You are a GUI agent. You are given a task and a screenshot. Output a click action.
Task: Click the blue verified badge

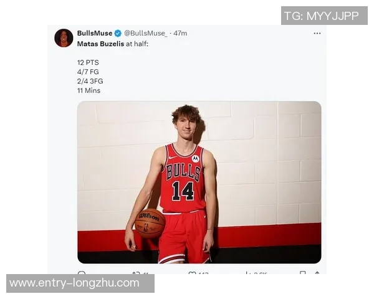click(x=118, y=34)
